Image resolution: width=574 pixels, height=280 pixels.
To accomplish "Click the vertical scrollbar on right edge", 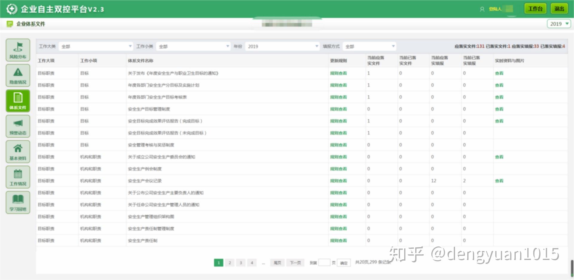I will click(x=572, y=268).
